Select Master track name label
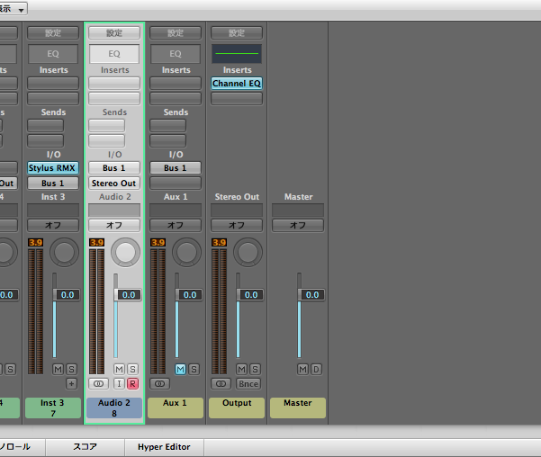The width and height of the screenshot is (541, 457). (x=298, y=408)
